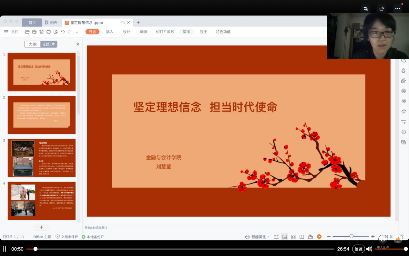Click the zoom slider handle
The image size is (409, 256).
tap(351, 236)
